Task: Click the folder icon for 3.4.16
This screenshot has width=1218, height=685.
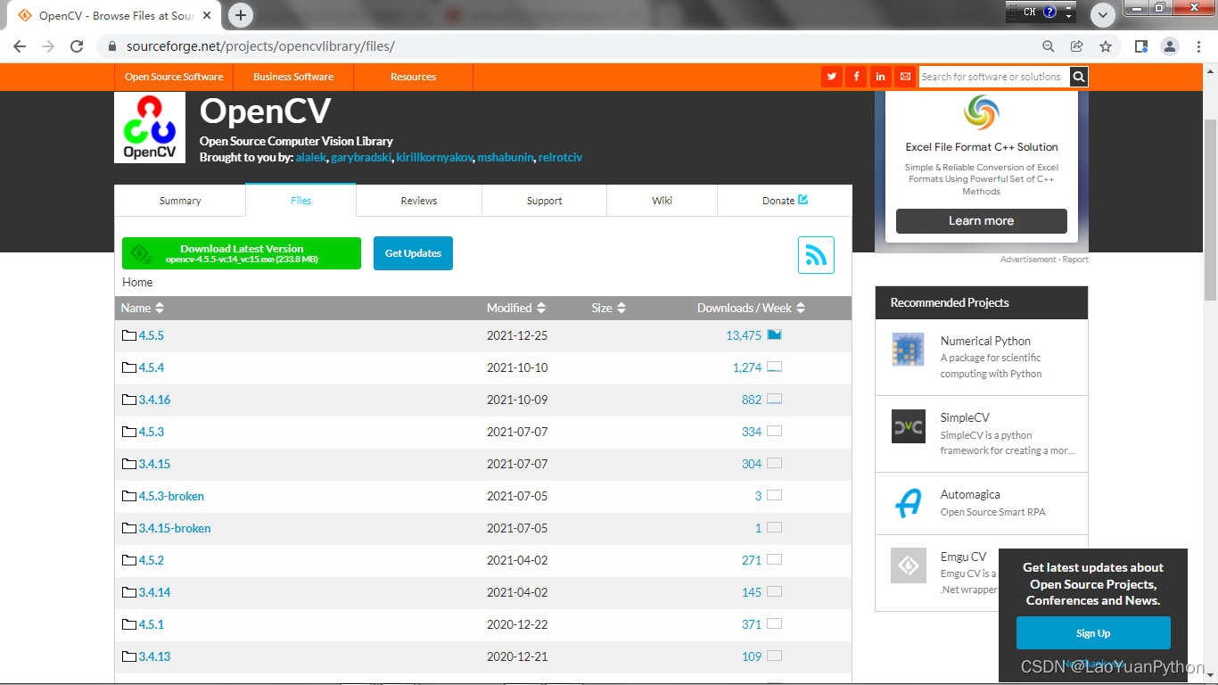Action: pyautogui.click(x=129, y=400)
